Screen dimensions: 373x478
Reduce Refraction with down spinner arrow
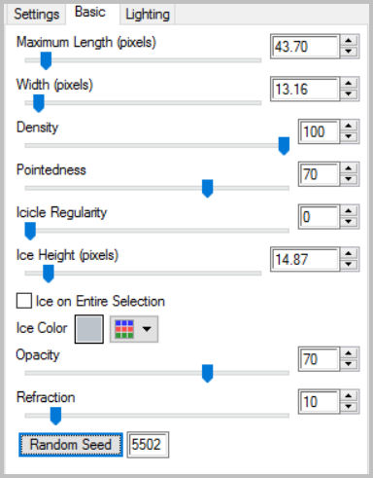click(x=349, y=407)
